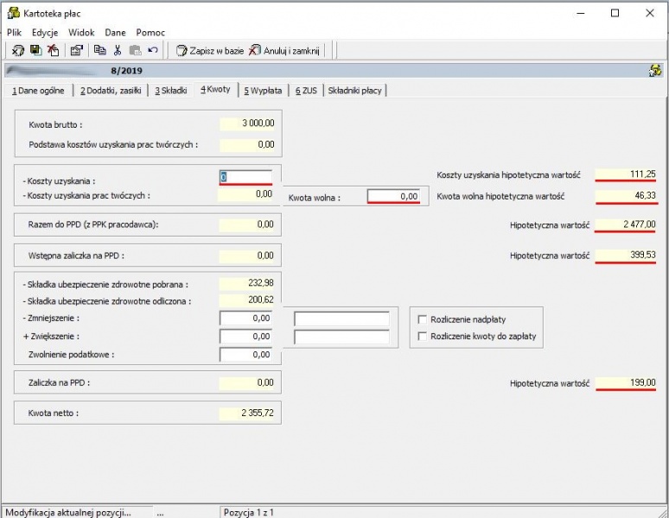This screenshot has height=518, width=669.
Task: Click Anuluj i zamknij button
Action: click(x=284, y=51)
